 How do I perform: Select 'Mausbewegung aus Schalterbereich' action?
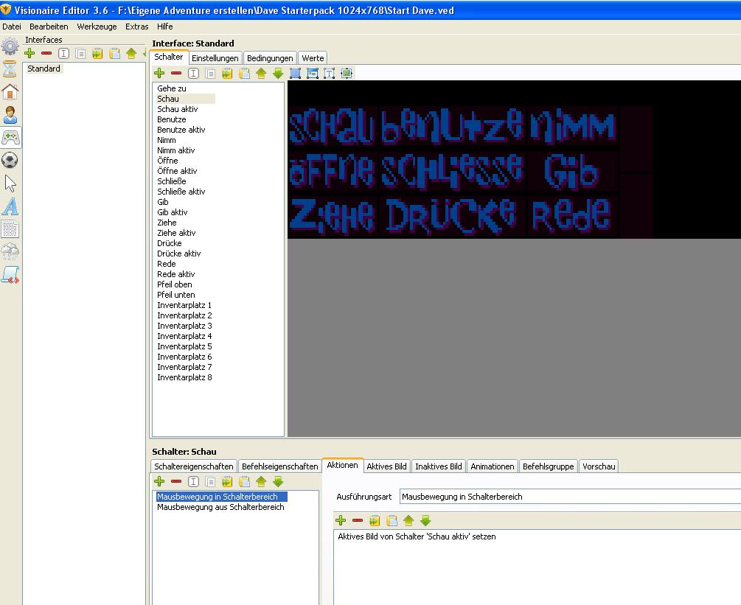(x=220, y=507)
